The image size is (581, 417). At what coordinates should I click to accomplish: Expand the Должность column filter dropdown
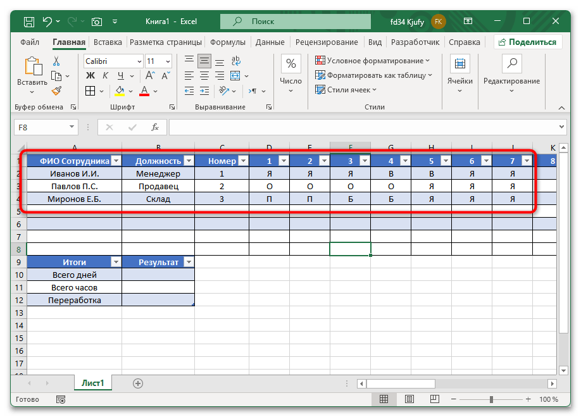pos(188,161)
